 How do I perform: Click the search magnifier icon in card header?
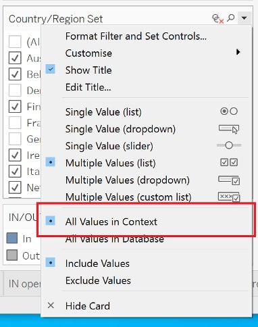[x=231, y=18]
